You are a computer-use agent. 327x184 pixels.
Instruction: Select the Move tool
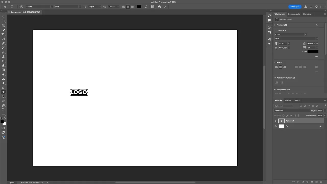tap(3, 17)
